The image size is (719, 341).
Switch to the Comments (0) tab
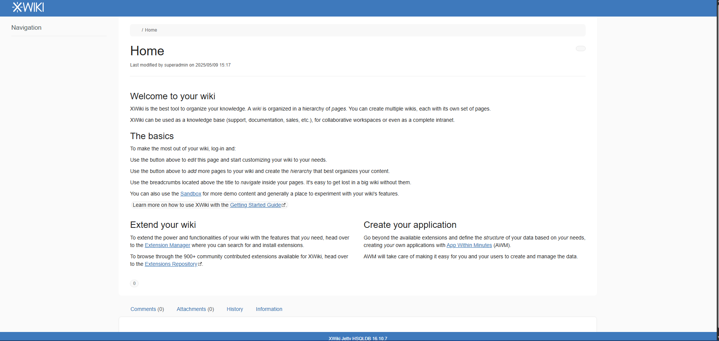pyautogui.click(x=147, y=309)
